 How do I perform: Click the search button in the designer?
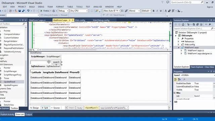[x=56, y=62]
